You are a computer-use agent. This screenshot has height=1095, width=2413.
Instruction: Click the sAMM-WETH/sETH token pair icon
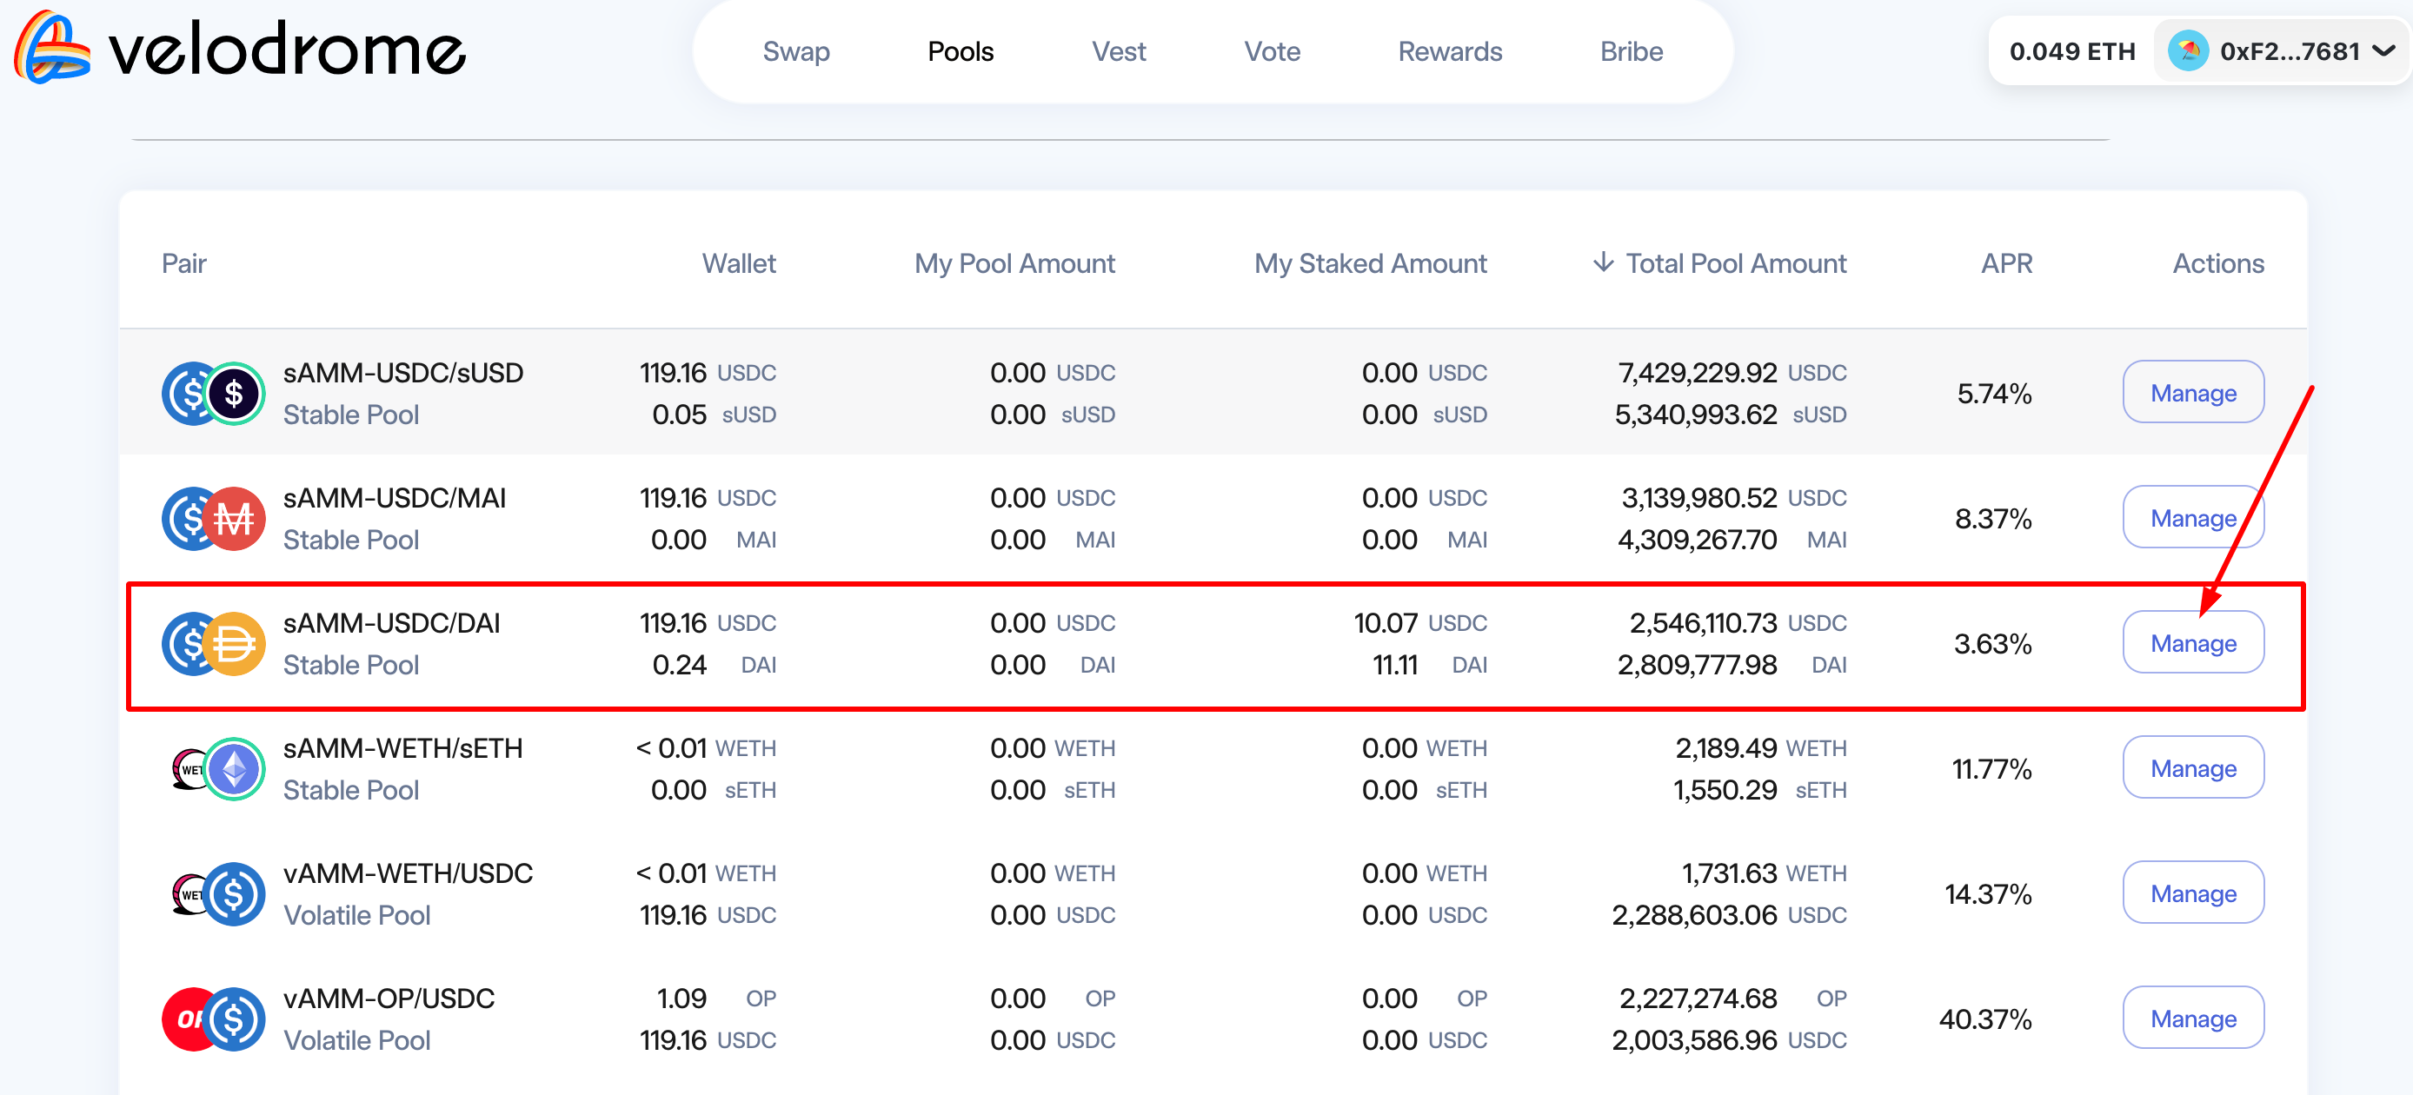(217, 769)
